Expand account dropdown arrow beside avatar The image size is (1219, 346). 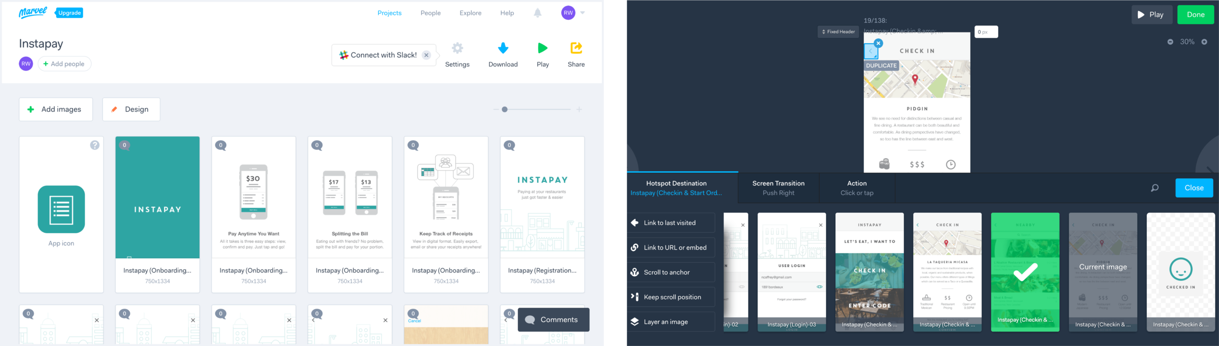click(x=582, y=13)
